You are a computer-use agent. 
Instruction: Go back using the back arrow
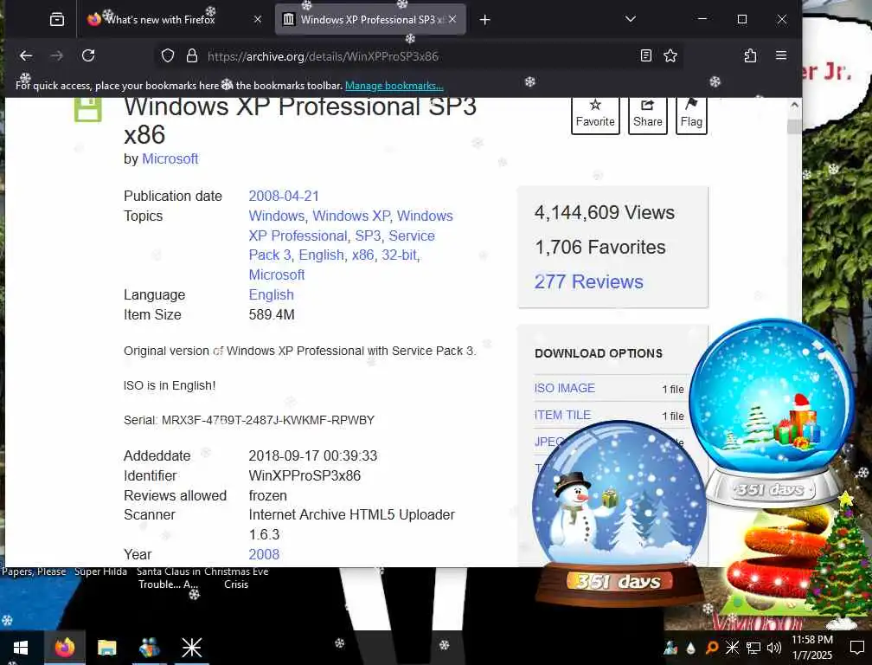tap(26, 55)
